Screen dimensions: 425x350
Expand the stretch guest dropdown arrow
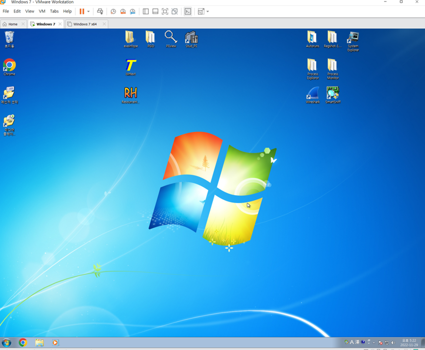coord(208,12)
